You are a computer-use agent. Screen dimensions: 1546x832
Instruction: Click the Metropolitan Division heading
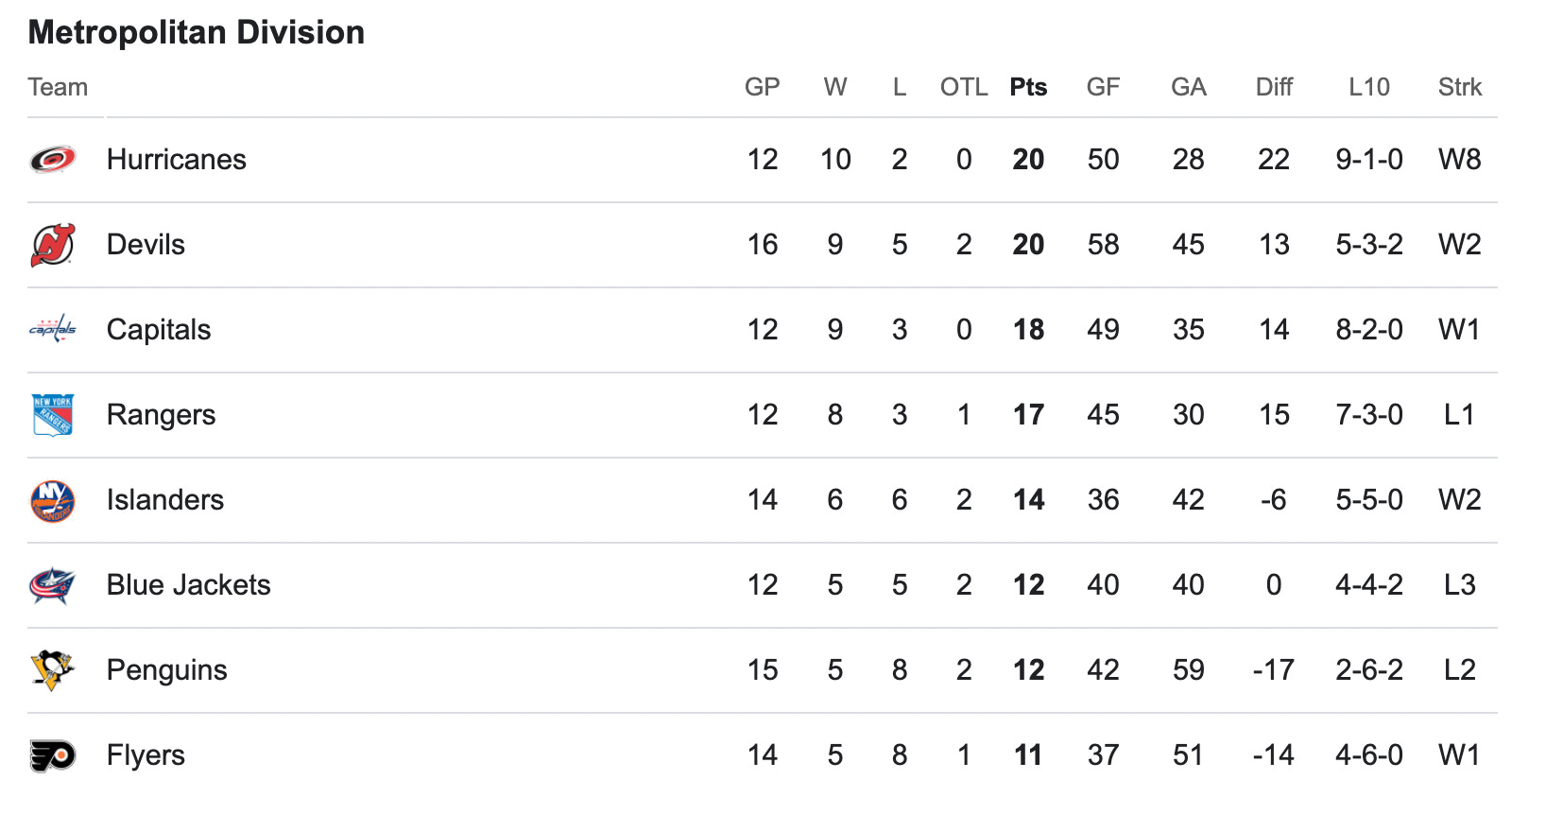click(197, 32)
